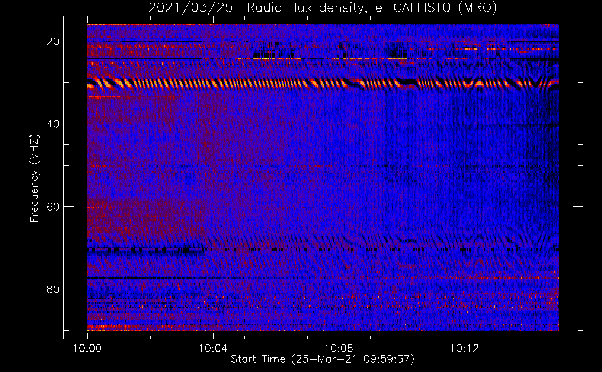The image size is (602, 372).
Task: Click the '40' frequency tick label
Action: click(x=54, y=124)
